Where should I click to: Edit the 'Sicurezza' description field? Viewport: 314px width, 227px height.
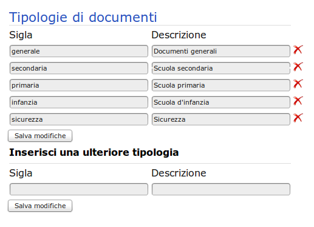tap(221, 119)
